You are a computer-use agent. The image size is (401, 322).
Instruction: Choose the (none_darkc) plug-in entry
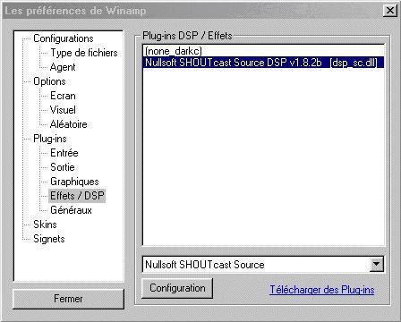[263, 51]
